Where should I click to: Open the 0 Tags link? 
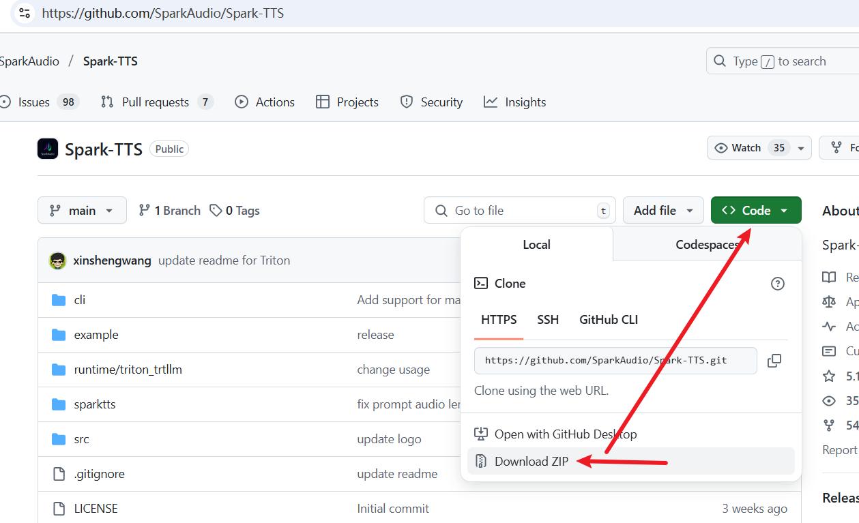point(235,211)
